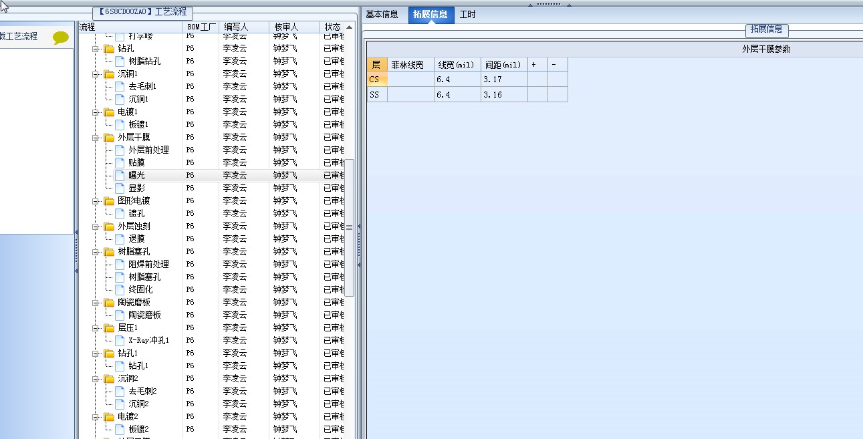Select the 镀孔 document icon
863x439 pixels.
[120, 214]
